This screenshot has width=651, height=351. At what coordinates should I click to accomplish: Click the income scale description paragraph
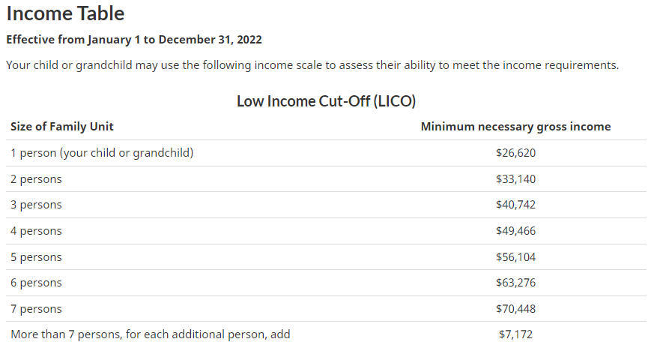click(312, 64)
